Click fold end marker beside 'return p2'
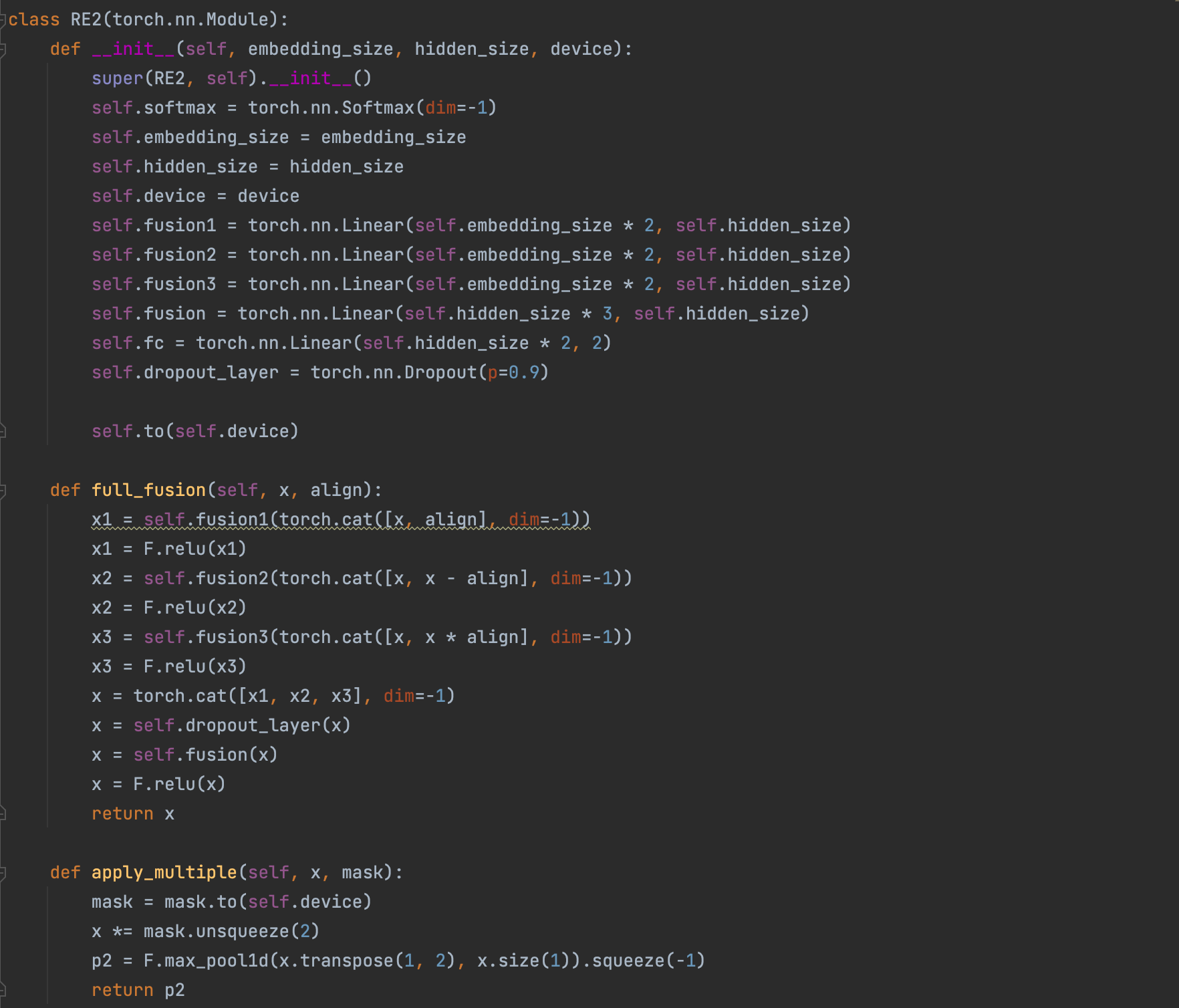The width and height of the screenshot is (1179, 1008). point(3,990)
